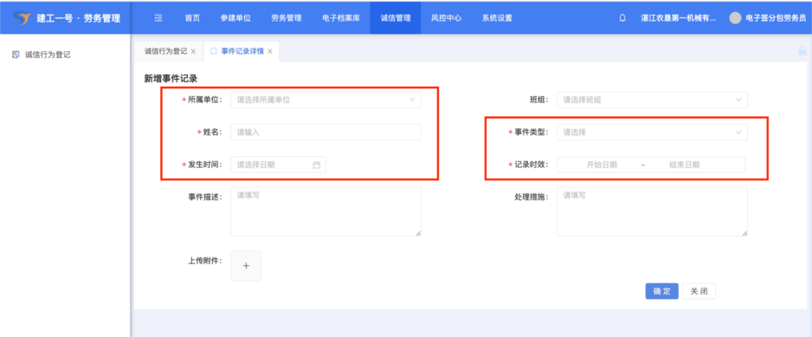Image resolution: width=812 pixels, height=337 pixels.
Task: Close the 诚信行为登记 tab
Action: [193, 51]
